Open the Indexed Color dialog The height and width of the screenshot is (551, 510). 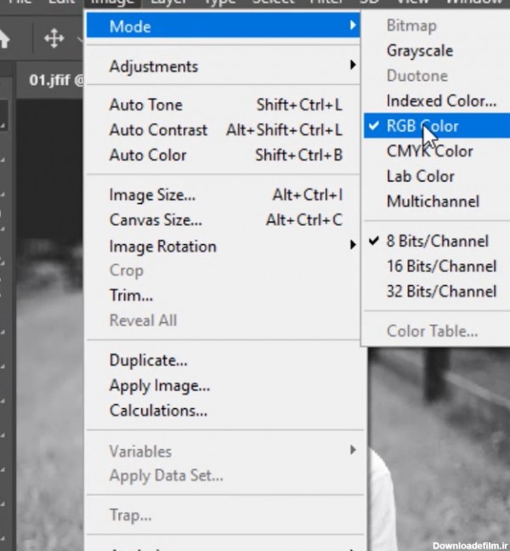441,101
